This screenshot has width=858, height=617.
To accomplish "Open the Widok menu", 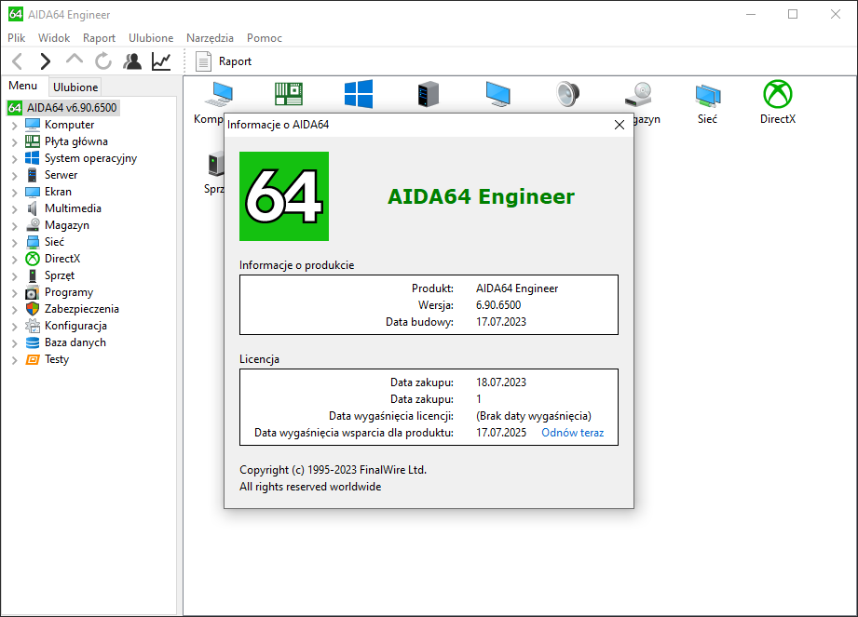I will click(54, 38).
